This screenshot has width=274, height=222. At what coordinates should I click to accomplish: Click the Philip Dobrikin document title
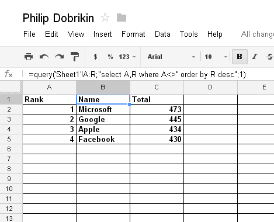[58, 18]
